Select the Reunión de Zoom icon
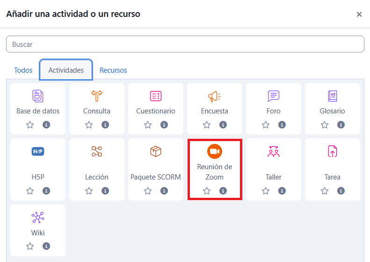This screenshot has width=370, height=262. 215,151
